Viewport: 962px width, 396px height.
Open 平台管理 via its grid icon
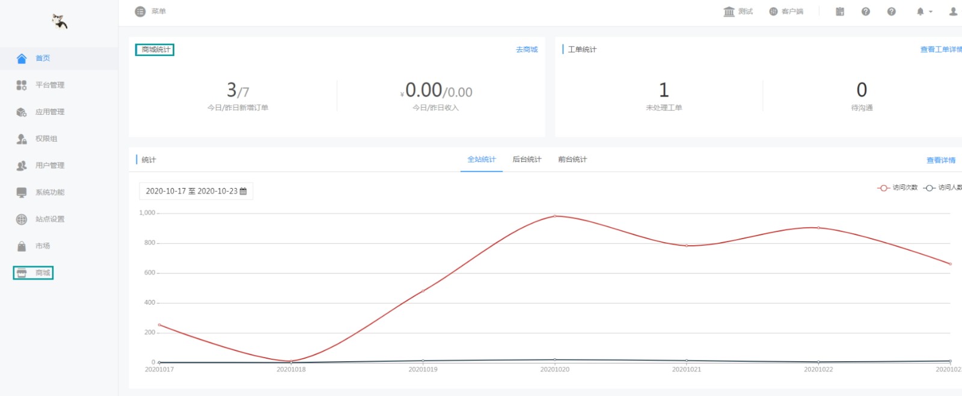click(22, 85)
